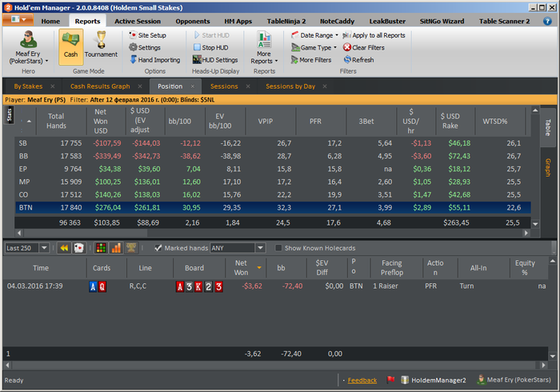This screenshot has height=392, width=560.
Task: Click HoldemManager2 database status icon
Action: [405, 380]
